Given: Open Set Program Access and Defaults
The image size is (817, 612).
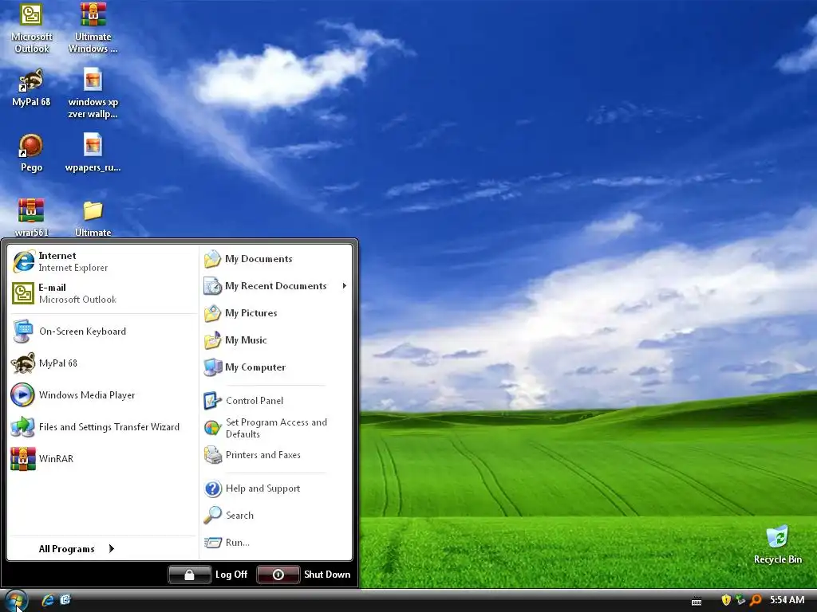Looking at the screenshot, I should [x=275, y=428].
